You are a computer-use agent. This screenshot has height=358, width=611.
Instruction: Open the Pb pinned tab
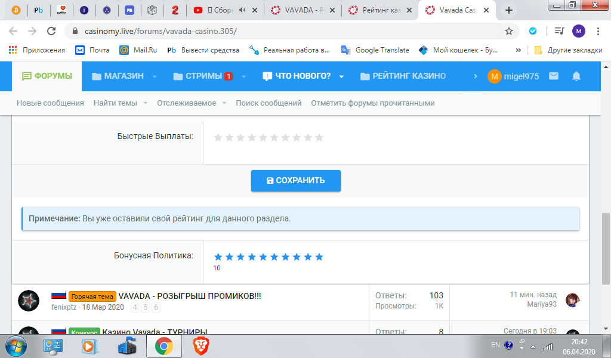pyautogui.click(x=39, y=11)
